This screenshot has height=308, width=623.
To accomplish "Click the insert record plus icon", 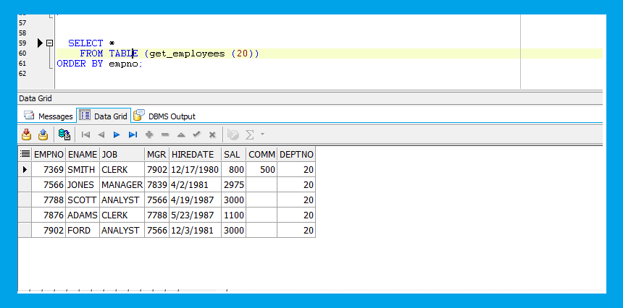I will [149, 134].
